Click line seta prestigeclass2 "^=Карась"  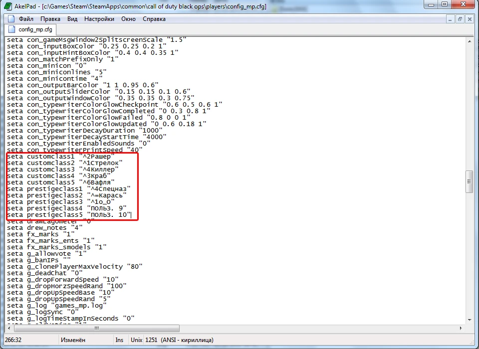click(x=67, y=195)
